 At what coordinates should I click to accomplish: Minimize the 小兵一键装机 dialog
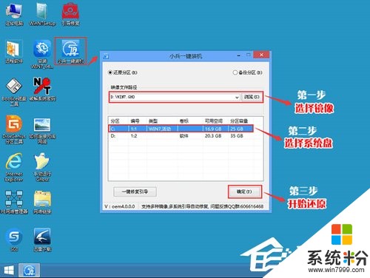[x=239, y=55]
